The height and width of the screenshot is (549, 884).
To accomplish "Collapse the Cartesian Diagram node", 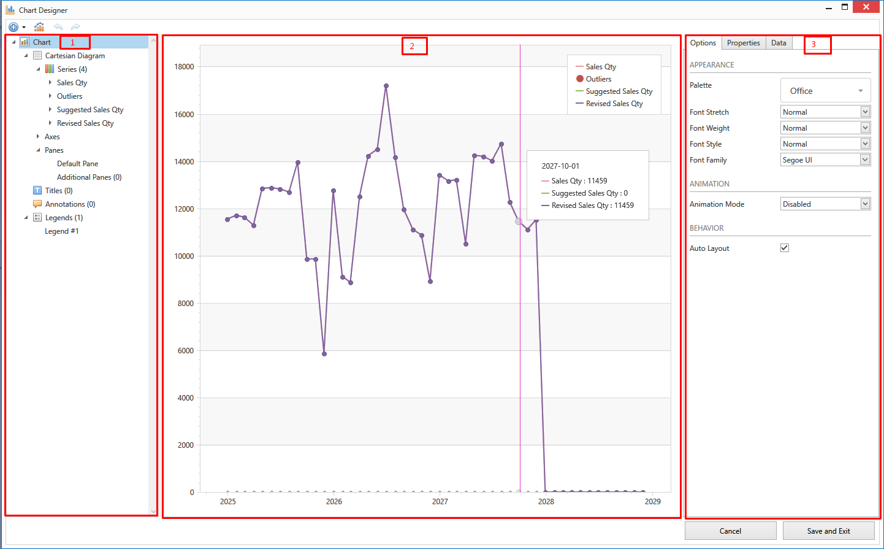I will (26, 56).
